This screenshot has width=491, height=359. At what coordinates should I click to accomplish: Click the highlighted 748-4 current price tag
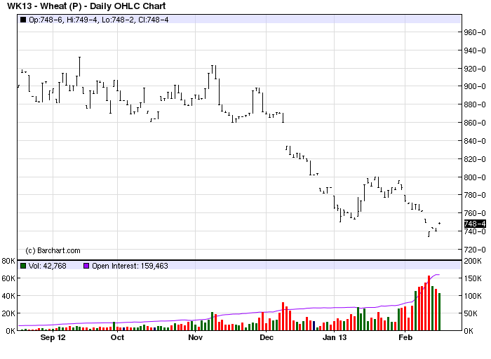pyautogui.click(x=475, y=224)
